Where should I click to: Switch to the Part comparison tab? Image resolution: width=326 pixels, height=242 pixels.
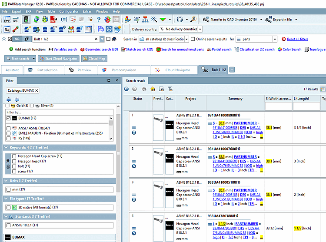[124, 70]
